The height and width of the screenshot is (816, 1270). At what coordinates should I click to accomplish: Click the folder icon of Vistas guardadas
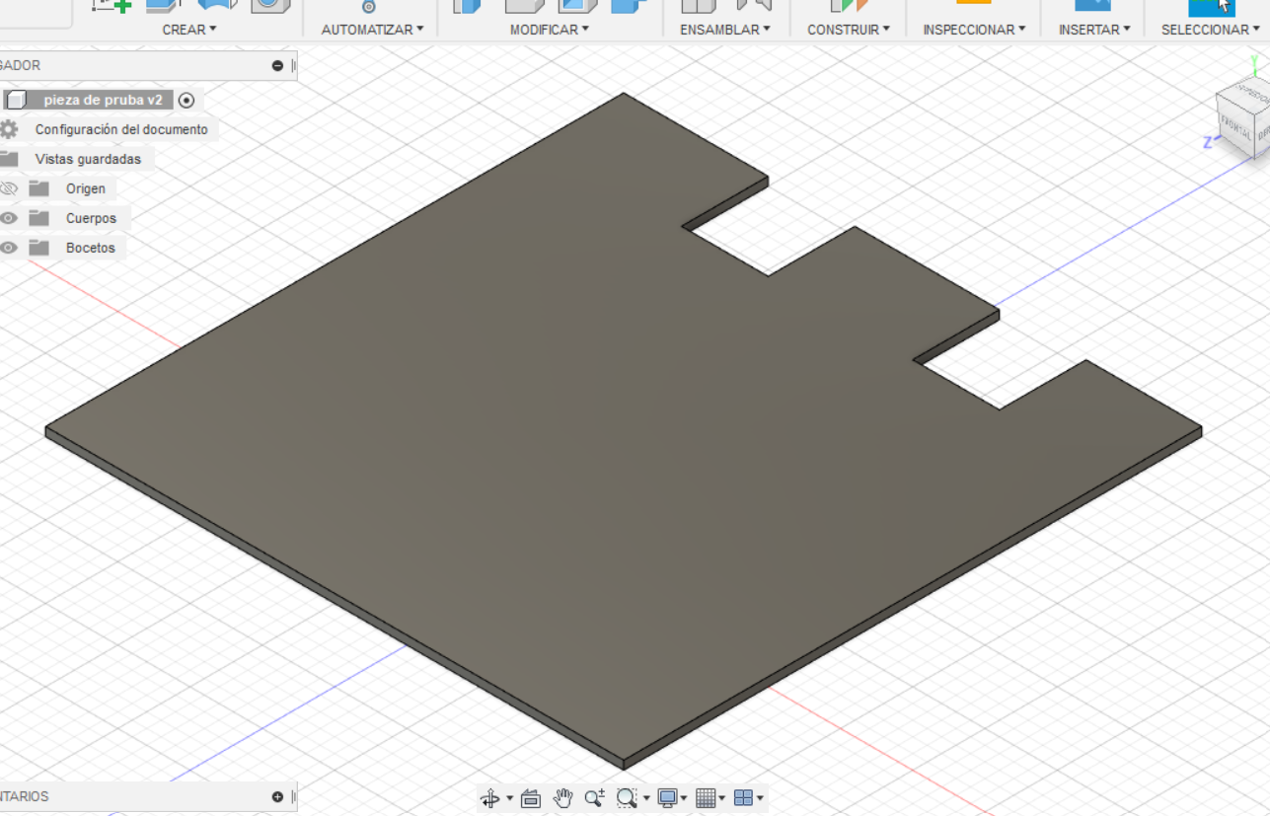9,159
